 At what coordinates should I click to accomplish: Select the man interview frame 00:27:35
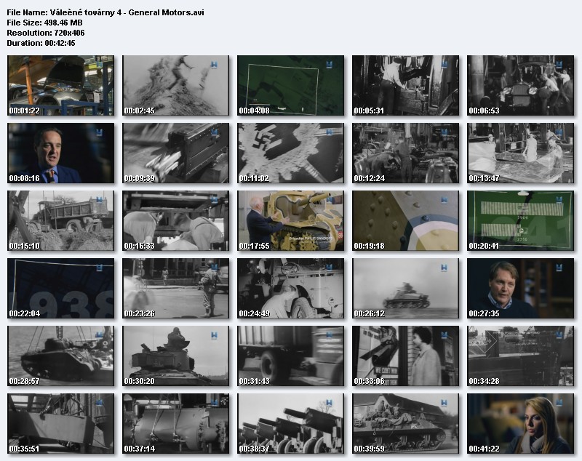pyautogui.click(x=520, y=288)
